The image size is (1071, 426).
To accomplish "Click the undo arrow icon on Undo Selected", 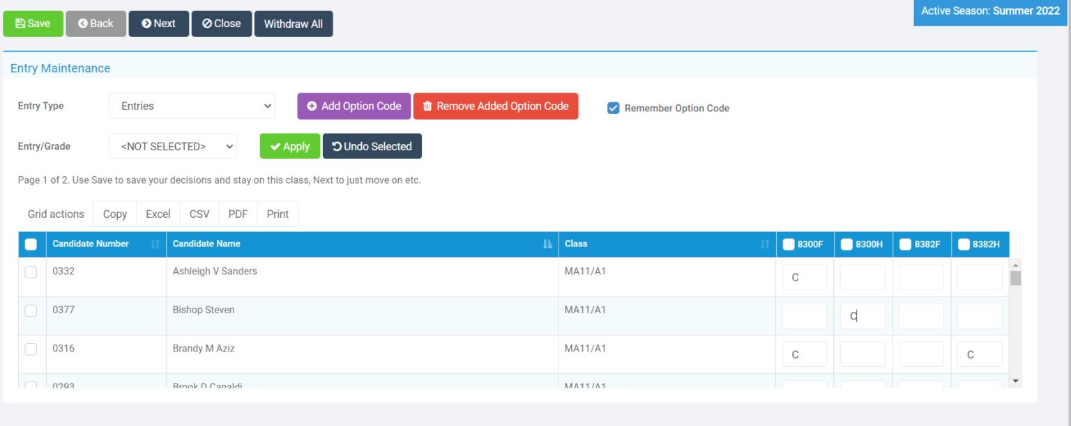I will click(x=340, y=146).
